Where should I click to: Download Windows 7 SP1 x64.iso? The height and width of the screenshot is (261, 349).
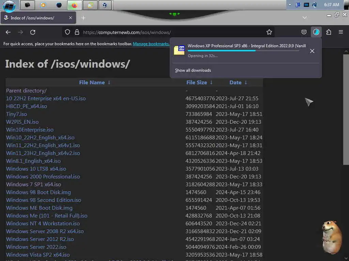coord(33,185)
